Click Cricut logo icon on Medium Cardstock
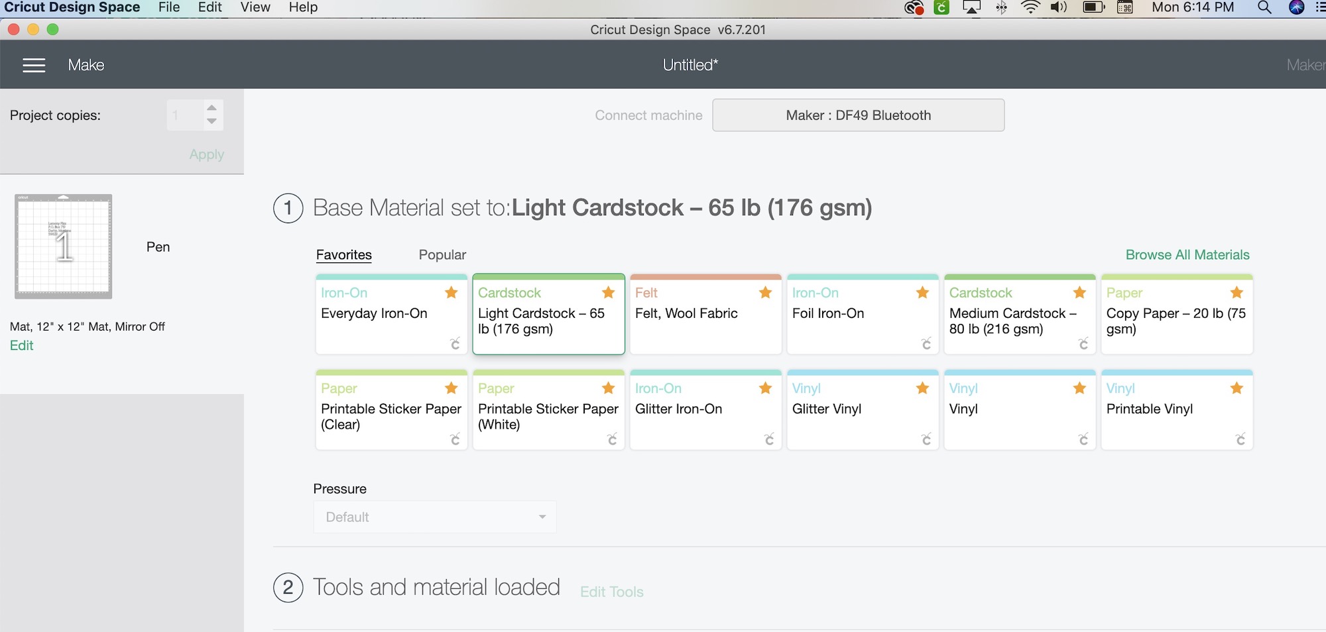 pos(1083,343)
